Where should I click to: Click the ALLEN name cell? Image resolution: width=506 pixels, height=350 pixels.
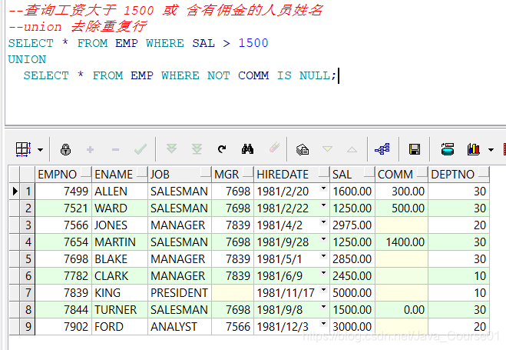[120, 192]
